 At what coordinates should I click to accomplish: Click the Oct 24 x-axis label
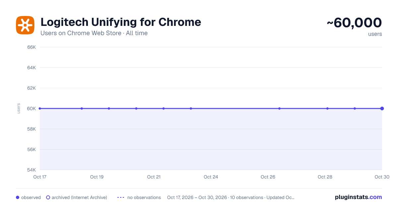(x=211, y=177)
